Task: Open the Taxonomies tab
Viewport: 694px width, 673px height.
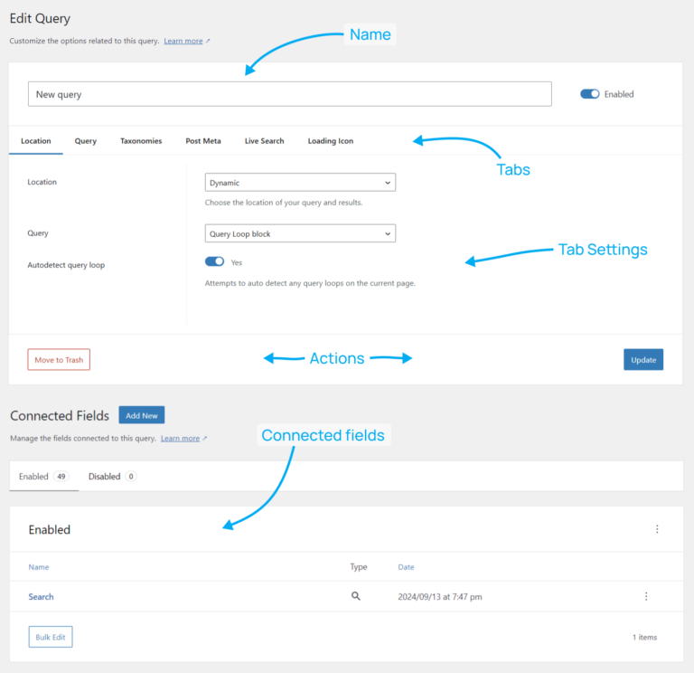Action: pyautogui.click(x=141, y=141)
